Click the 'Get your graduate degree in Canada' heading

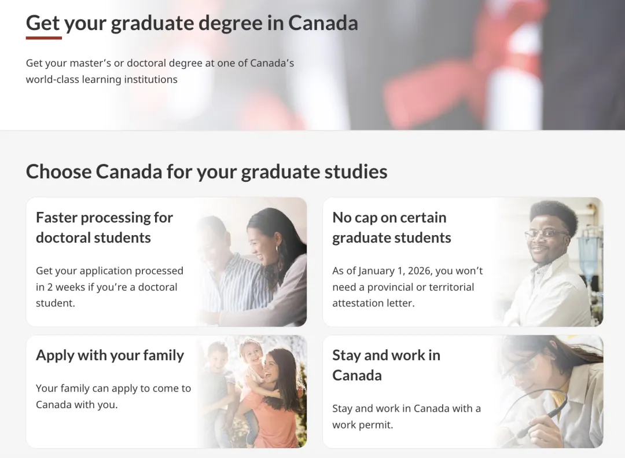(x=192, y=23)
